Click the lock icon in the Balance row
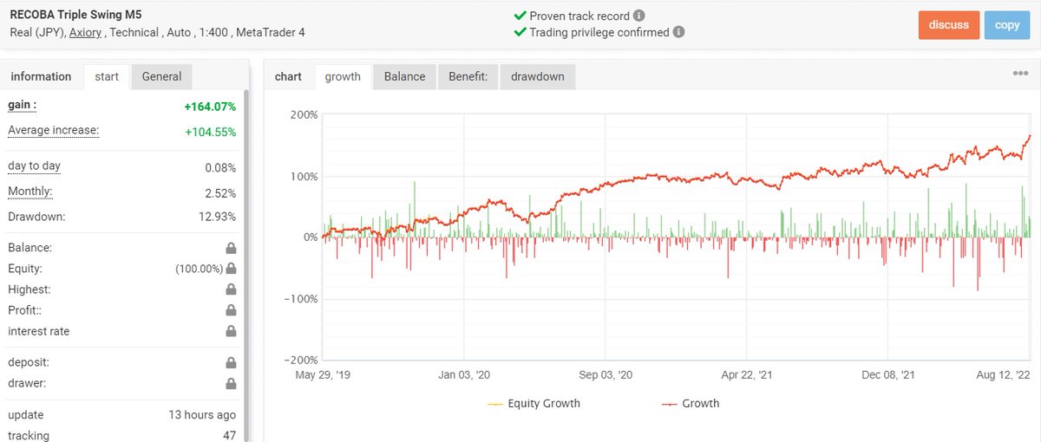 [x=231, y=248]
